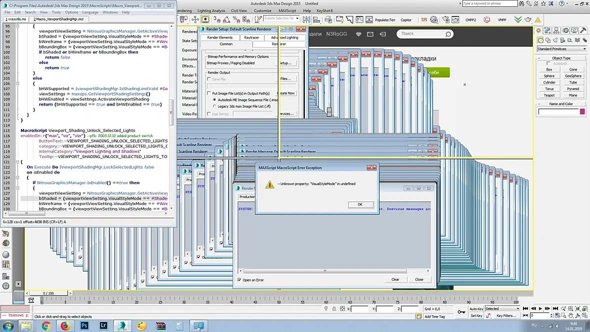Click the Set Keys key icon
The height and width of the screenshot is (332, 590).
pos(461,312)
